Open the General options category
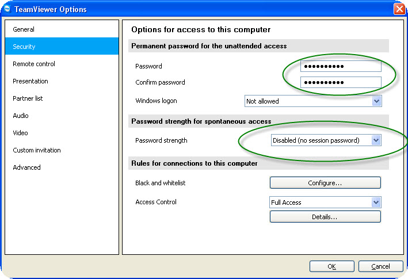 tap(24, 29)
